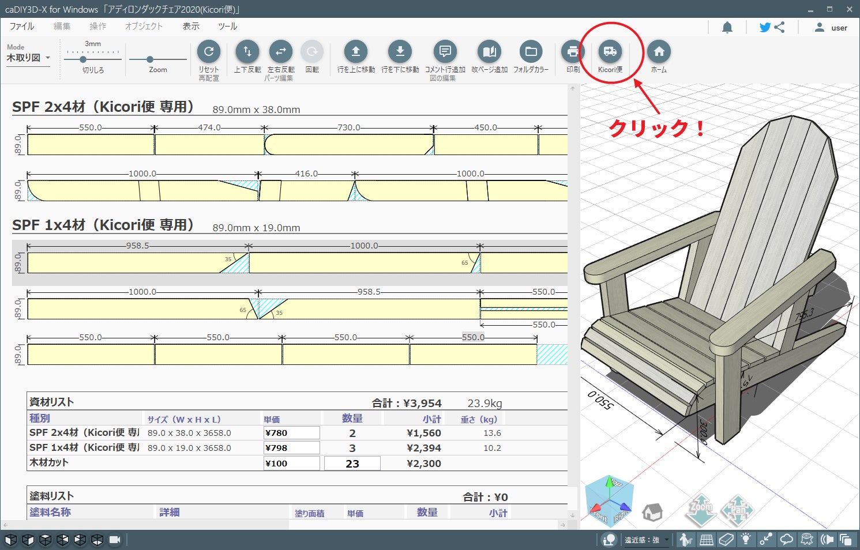The height and width of the screenshot is (550, 860).
Task: Open the ツール menu
Action: pyautogui.click(x=227, y=27)
